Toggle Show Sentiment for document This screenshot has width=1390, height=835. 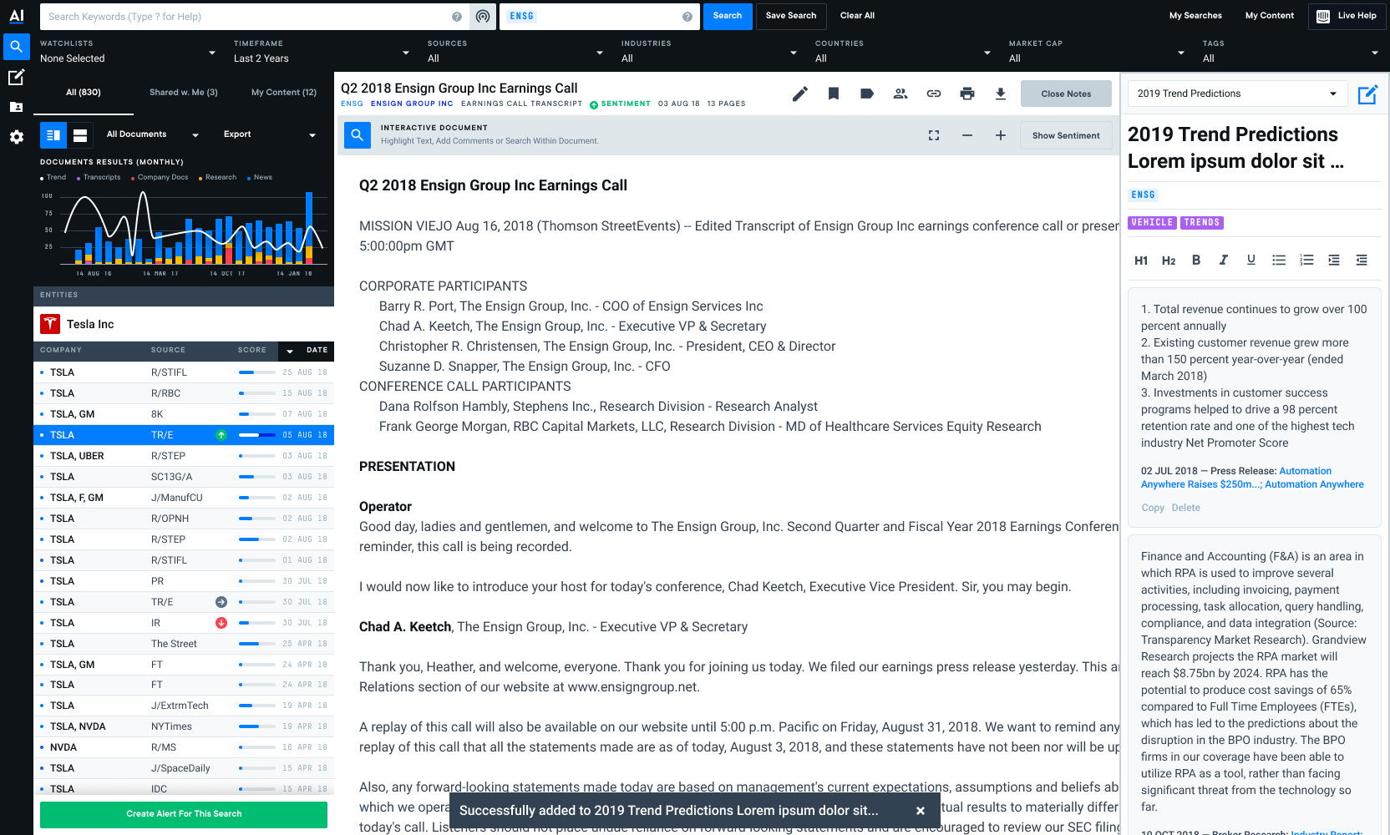point(1066,135)
